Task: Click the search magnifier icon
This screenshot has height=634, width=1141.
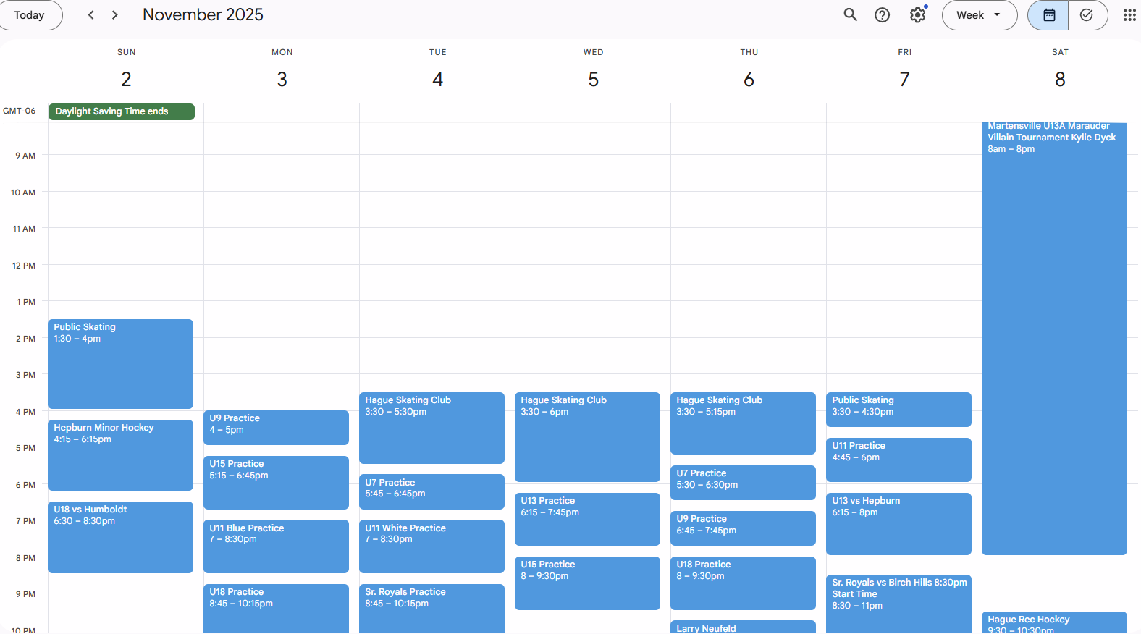Action: click(x=850, y=15)
